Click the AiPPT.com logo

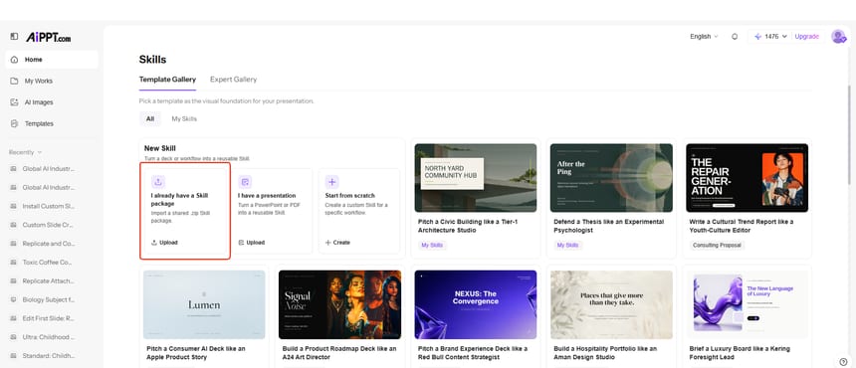(x=48, y=37)
